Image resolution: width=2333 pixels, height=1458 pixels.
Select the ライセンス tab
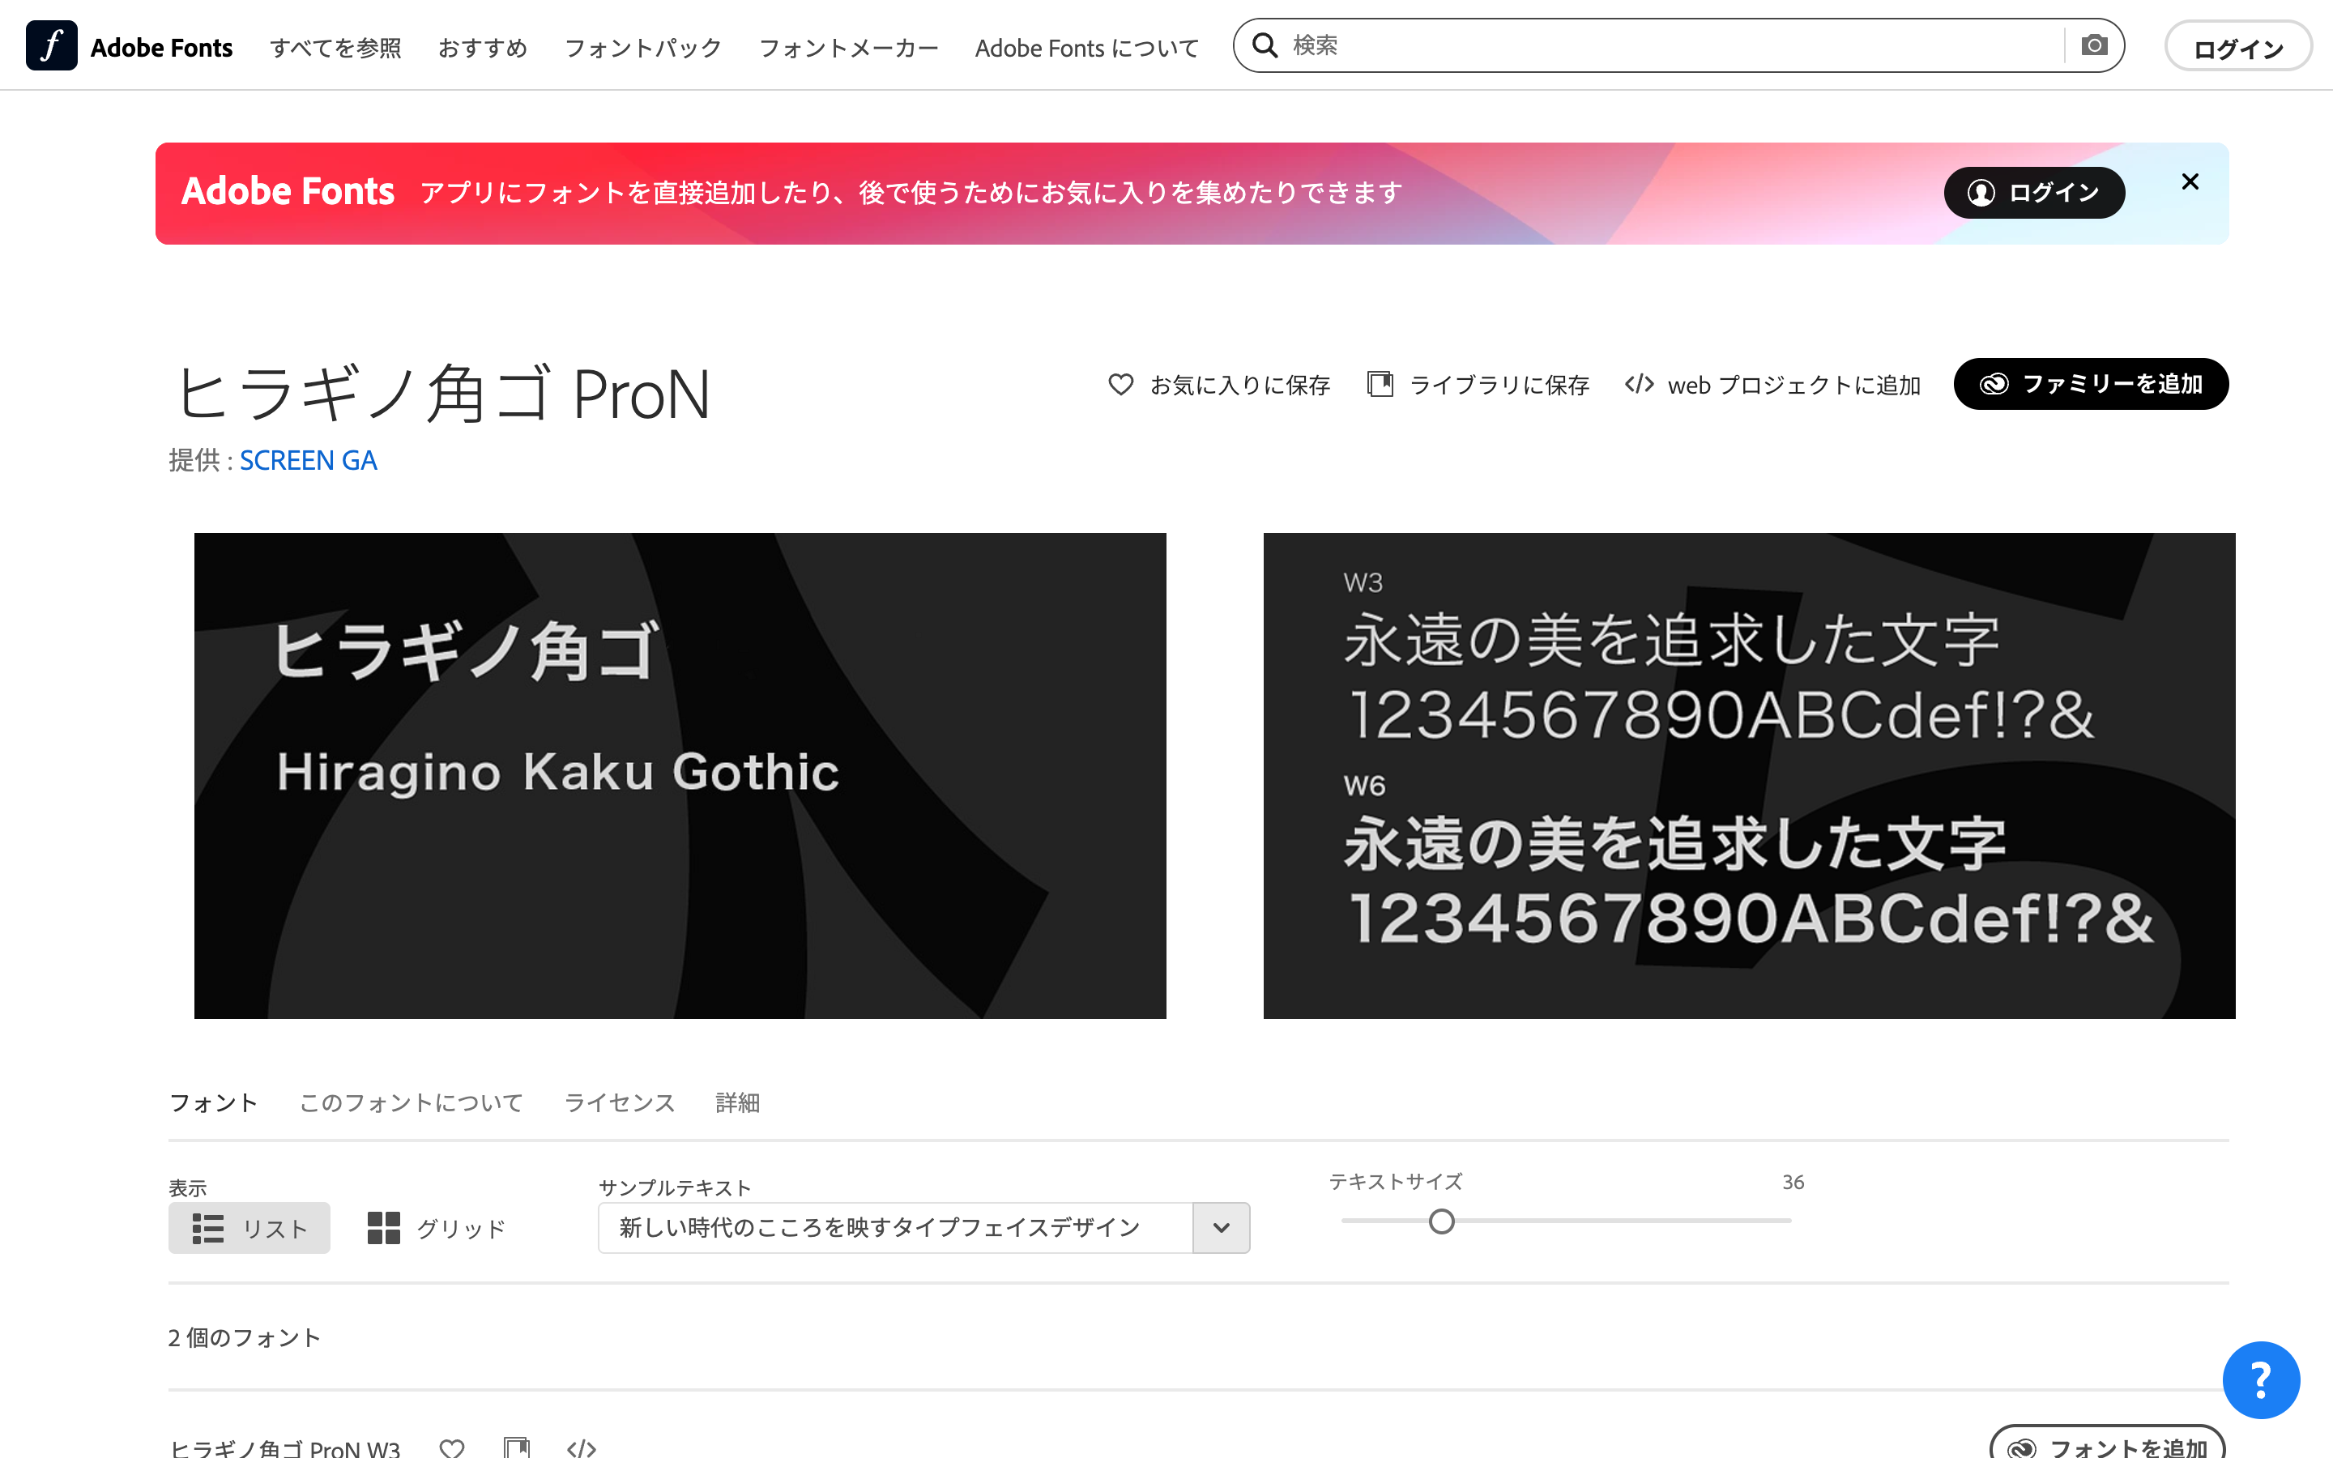tap(620, 1102)
